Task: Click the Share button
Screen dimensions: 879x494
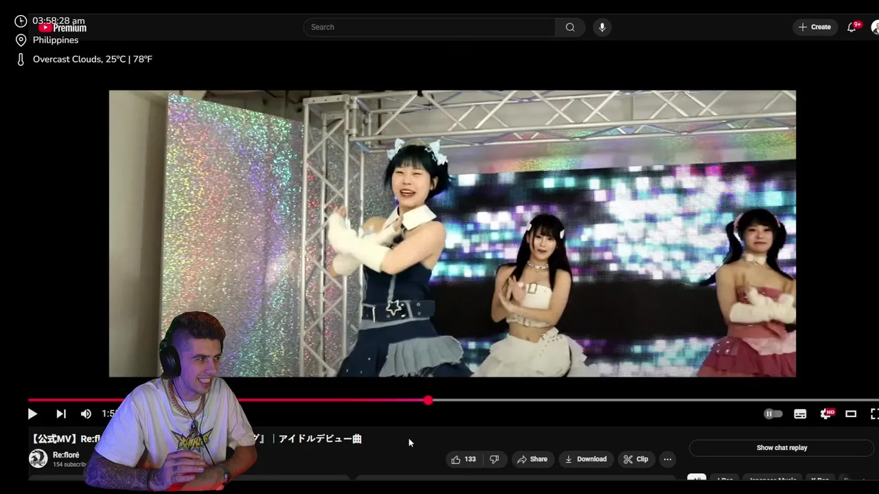Action: [532, 459]
